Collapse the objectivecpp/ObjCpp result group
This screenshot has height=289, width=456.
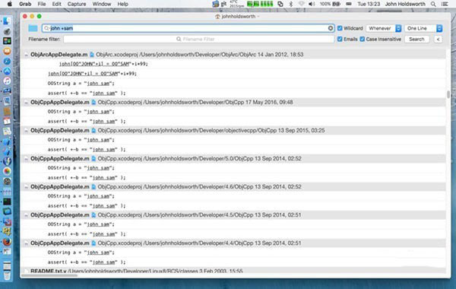point(26,130)
